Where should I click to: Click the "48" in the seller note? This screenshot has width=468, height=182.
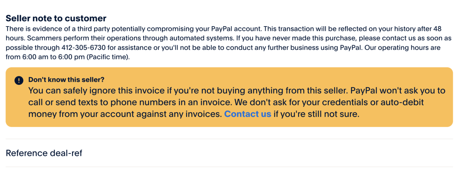click(x=437, y=29)
